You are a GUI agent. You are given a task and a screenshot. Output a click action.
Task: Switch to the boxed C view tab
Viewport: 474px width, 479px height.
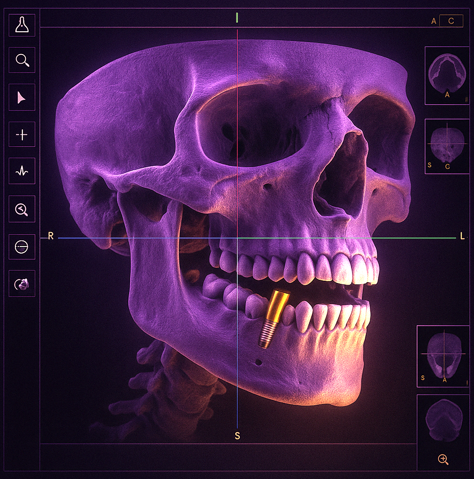point(451,21)
